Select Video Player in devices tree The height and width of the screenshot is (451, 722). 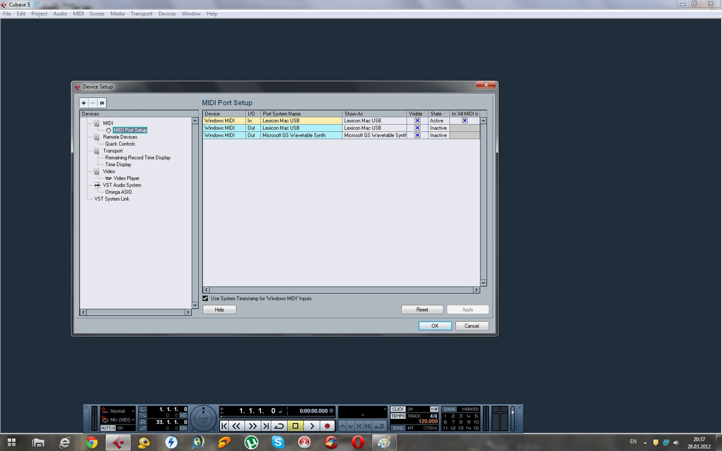click(x=126, y=178)
